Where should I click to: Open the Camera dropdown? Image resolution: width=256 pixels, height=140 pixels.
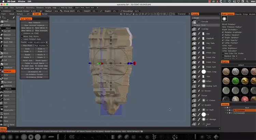pyautogui.click(x=184, y=14)
